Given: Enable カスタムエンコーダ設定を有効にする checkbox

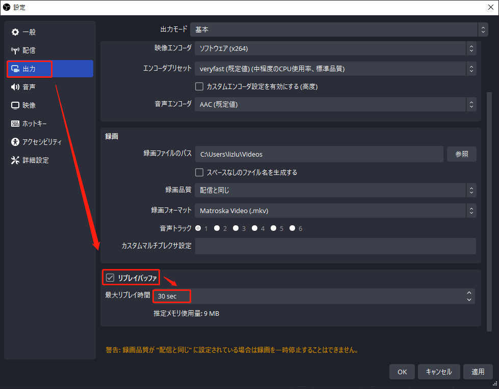Looking at the screenshot, I should tap(199, 86).
